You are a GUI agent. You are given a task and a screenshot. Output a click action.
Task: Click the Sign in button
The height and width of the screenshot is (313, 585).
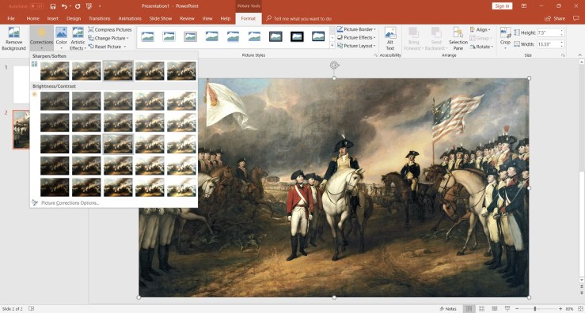502,6
